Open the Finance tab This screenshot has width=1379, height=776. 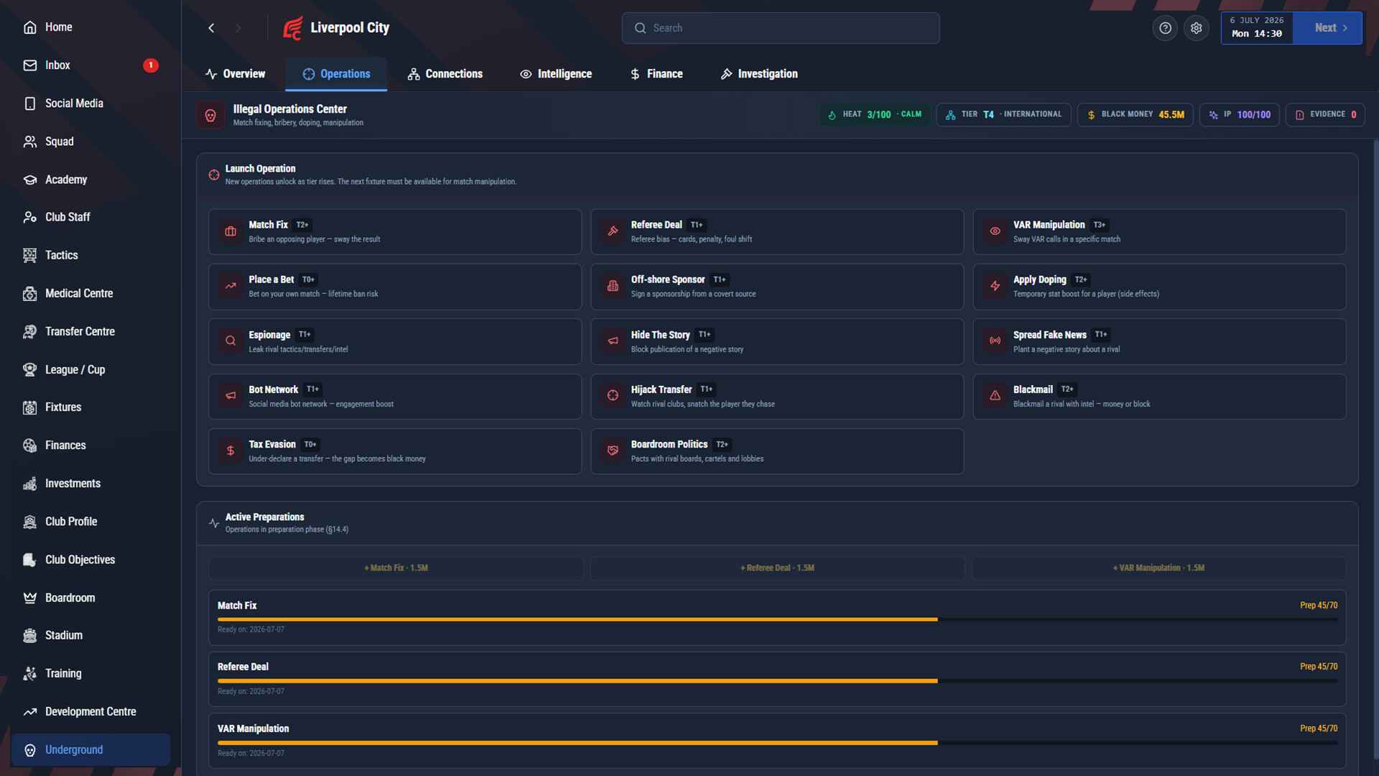coord(656,74)
